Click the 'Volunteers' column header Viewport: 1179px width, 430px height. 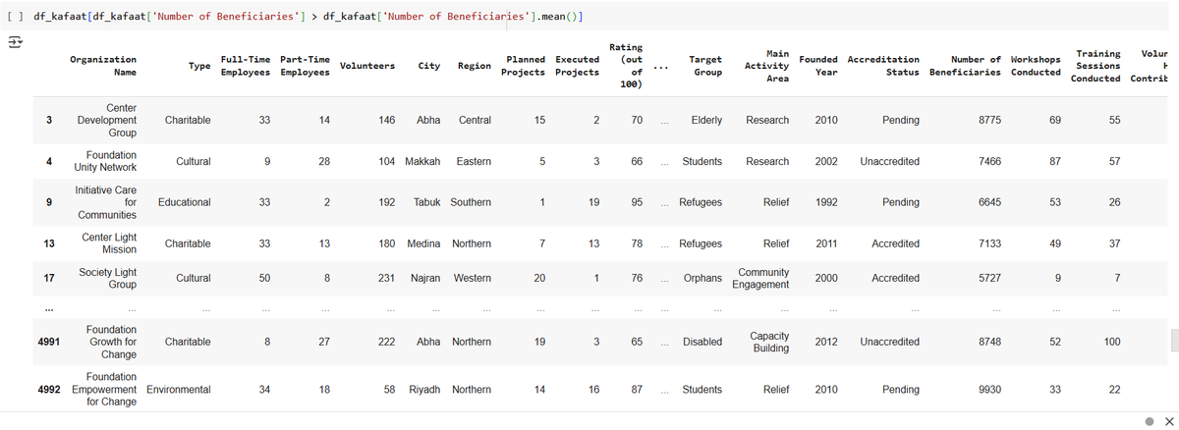click(366, 66)
